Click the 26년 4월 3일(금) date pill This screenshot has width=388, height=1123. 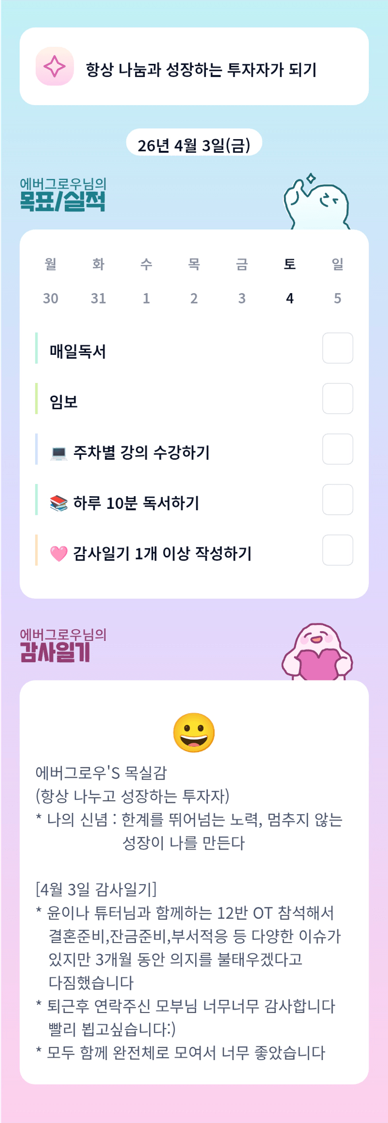(194, 145)
